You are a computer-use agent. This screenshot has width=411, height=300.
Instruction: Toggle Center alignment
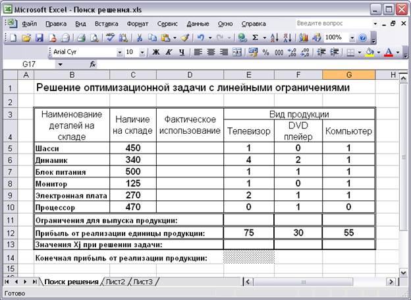click(x=211, y=52)
